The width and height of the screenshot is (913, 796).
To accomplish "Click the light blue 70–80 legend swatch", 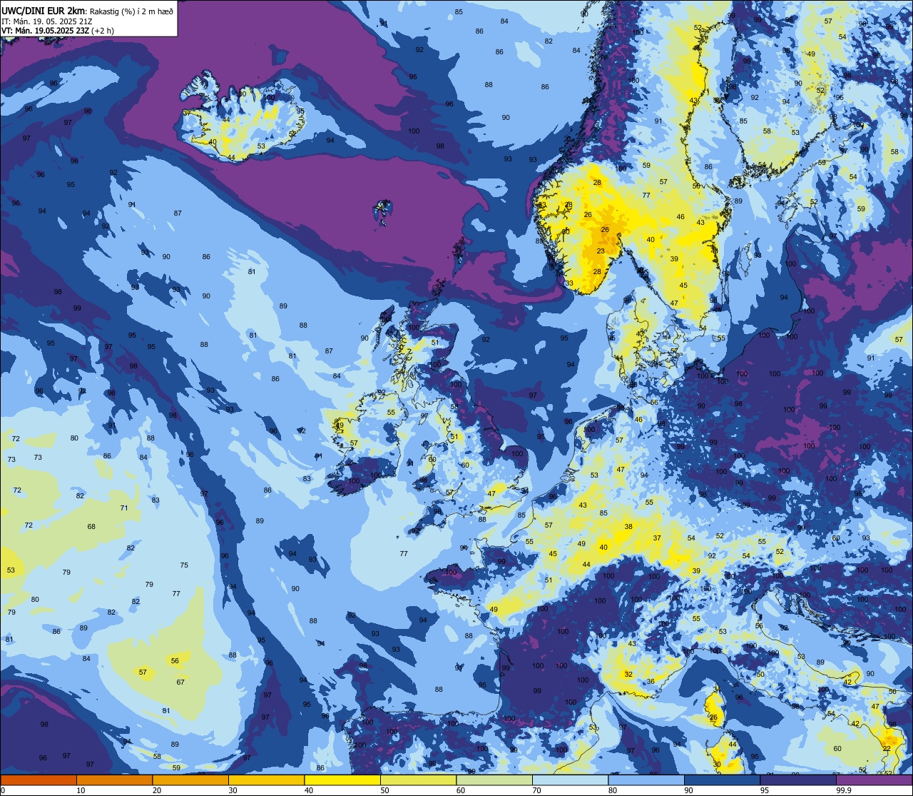I will [570, 780].
